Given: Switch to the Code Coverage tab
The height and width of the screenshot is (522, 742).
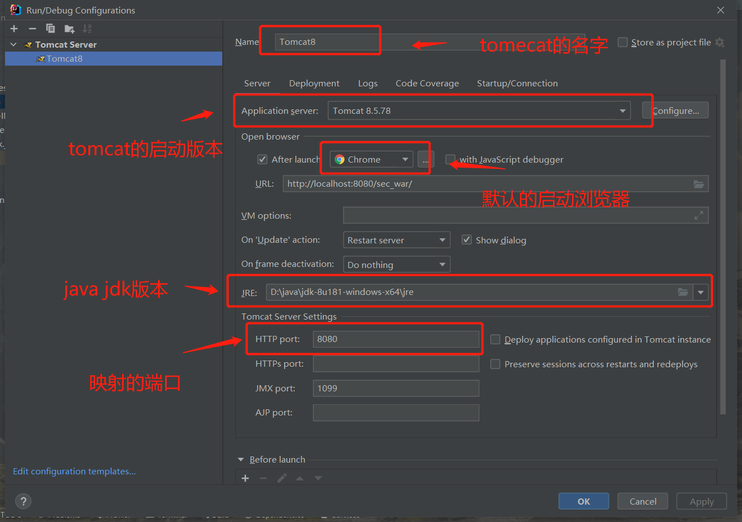Looking at the screenshot, I should [427, 83].
